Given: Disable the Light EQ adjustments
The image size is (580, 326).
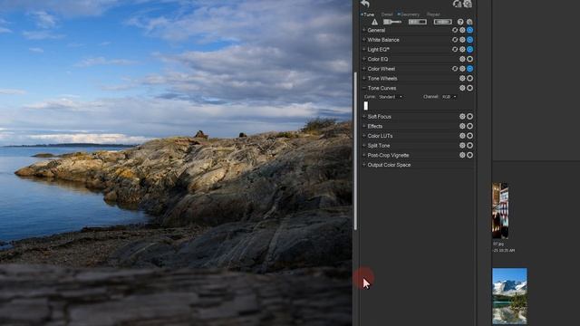Looking at the screenshot, I should point(469,50).
